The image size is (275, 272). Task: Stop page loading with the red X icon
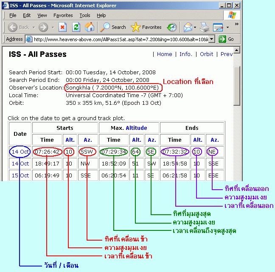click(63, 27)
